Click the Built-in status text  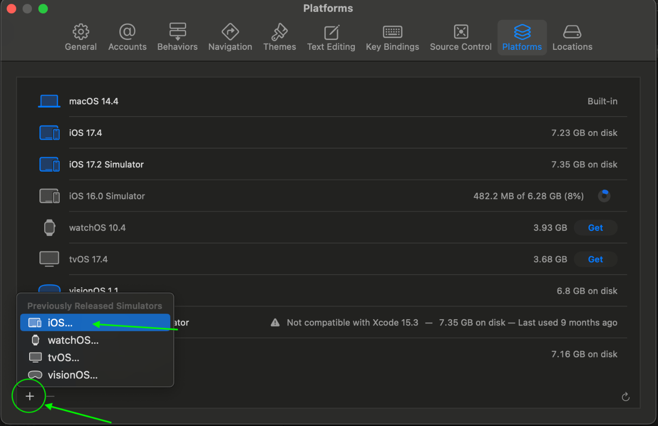(x=603, y=101)
